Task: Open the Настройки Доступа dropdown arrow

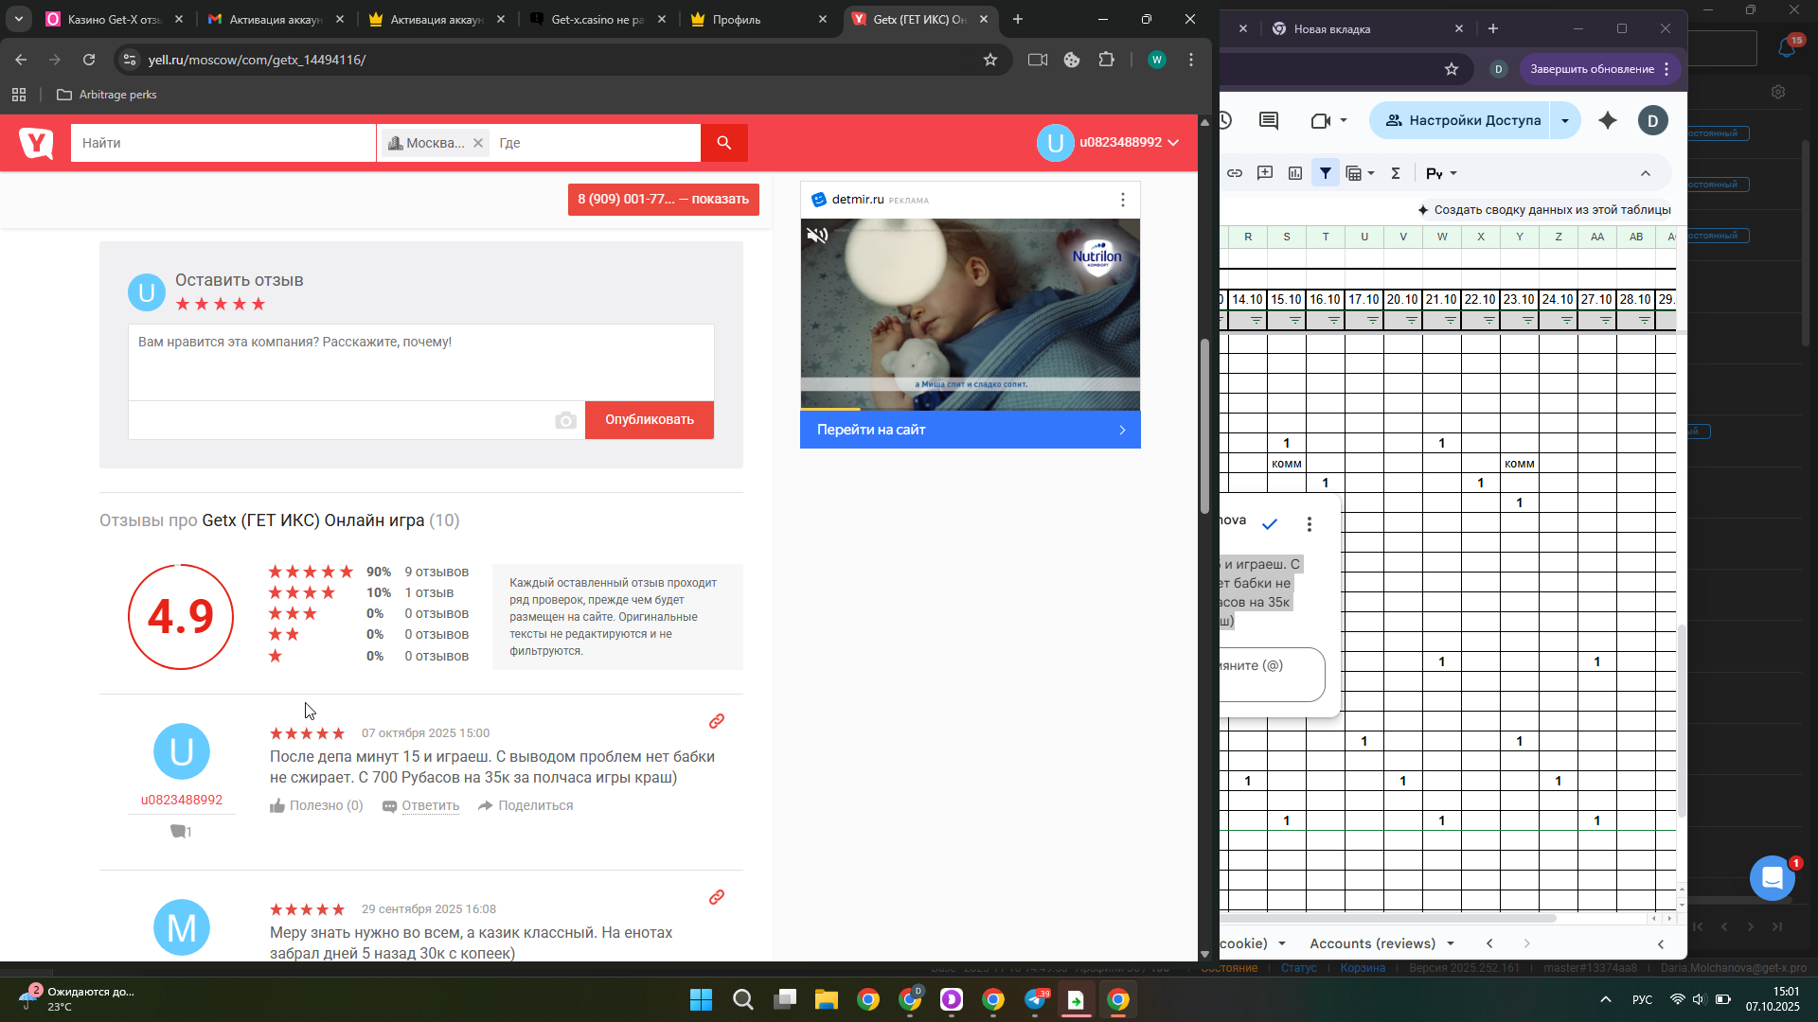Action: click(1565, 120)
